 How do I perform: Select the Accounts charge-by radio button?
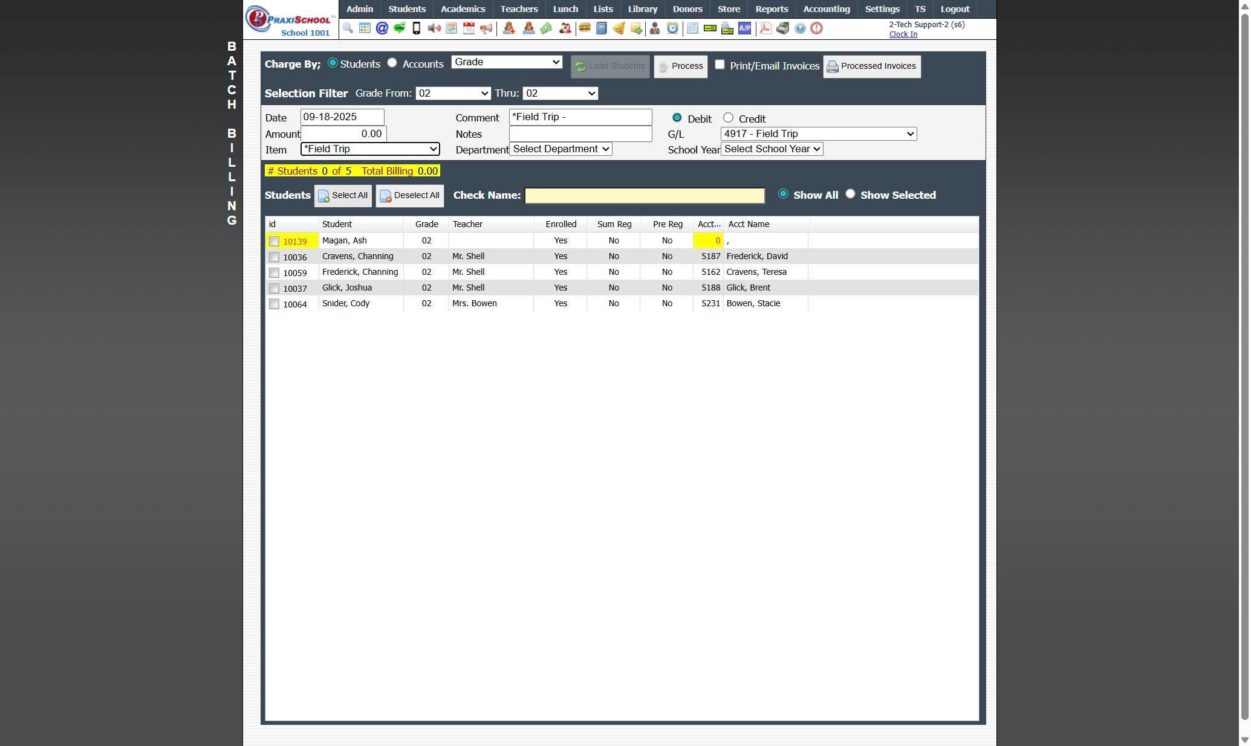point(392,63)
